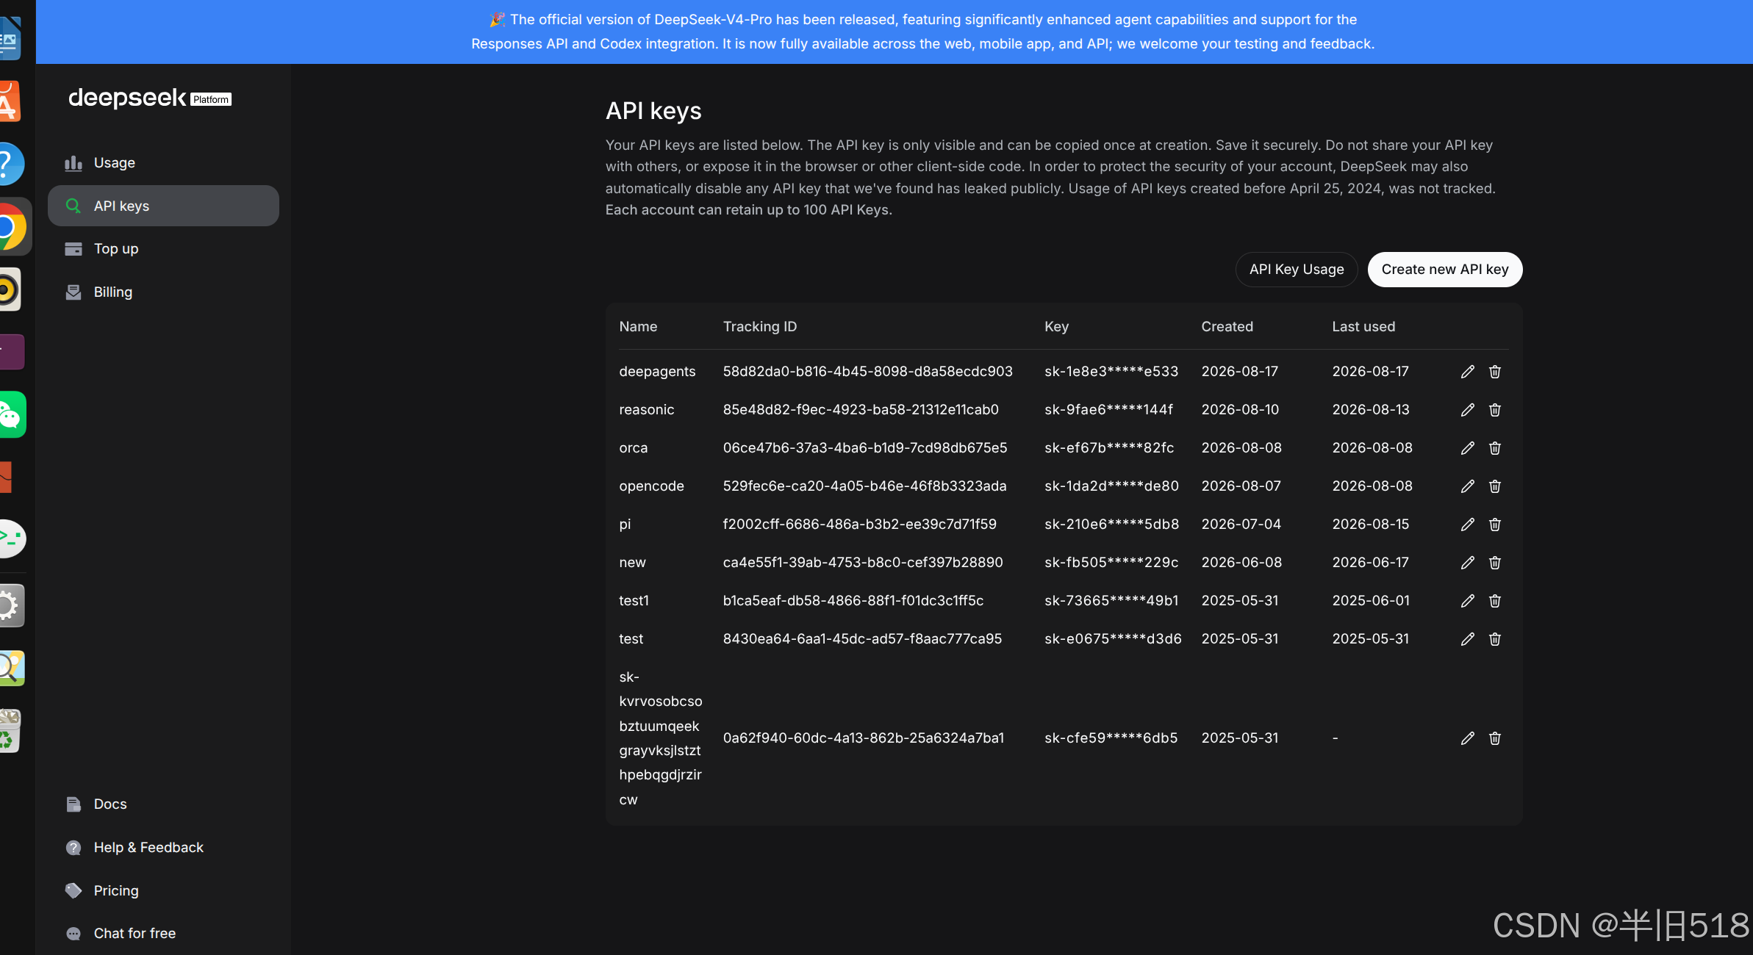Click the API Key Usage button
The image size is (1753, 955).
tap(1297, 270)
